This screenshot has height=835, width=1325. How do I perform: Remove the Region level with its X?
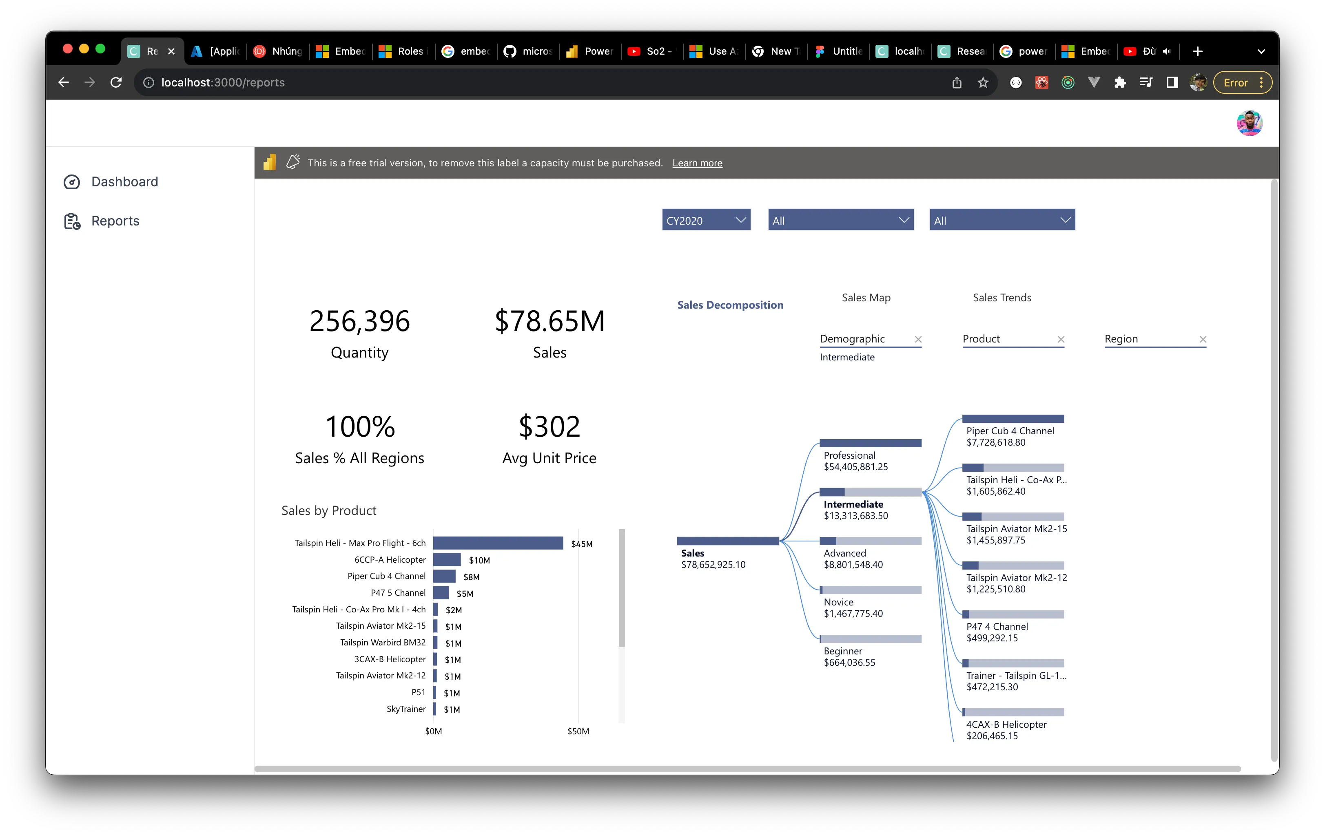[x=1203, y=339]
